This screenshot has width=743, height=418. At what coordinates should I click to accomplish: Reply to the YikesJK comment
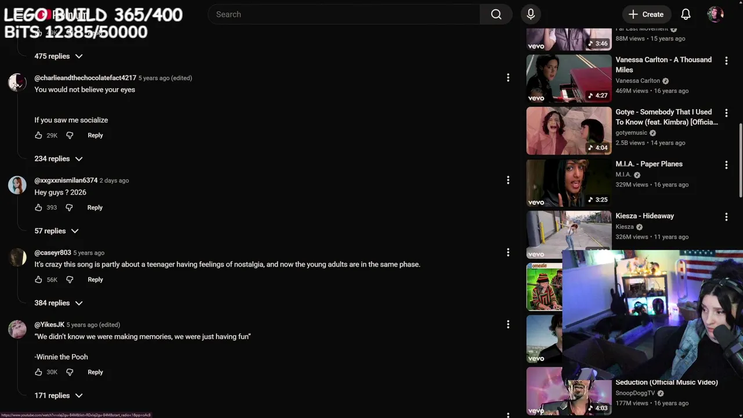[x=95, y=372]
